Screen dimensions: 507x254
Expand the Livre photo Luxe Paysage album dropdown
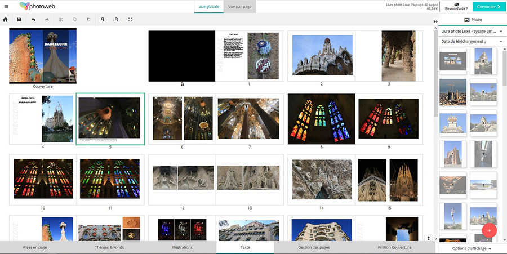472,32
